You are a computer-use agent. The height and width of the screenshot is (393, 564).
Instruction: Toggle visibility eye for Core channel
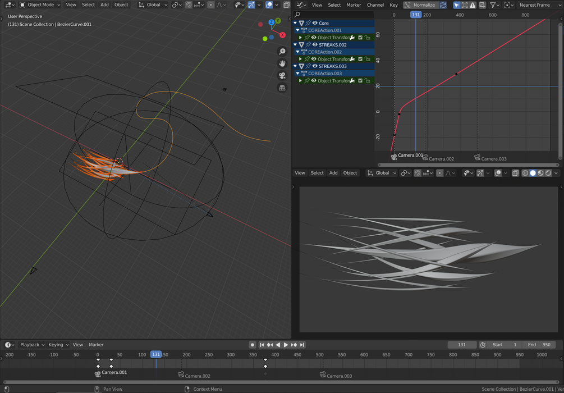314,23
